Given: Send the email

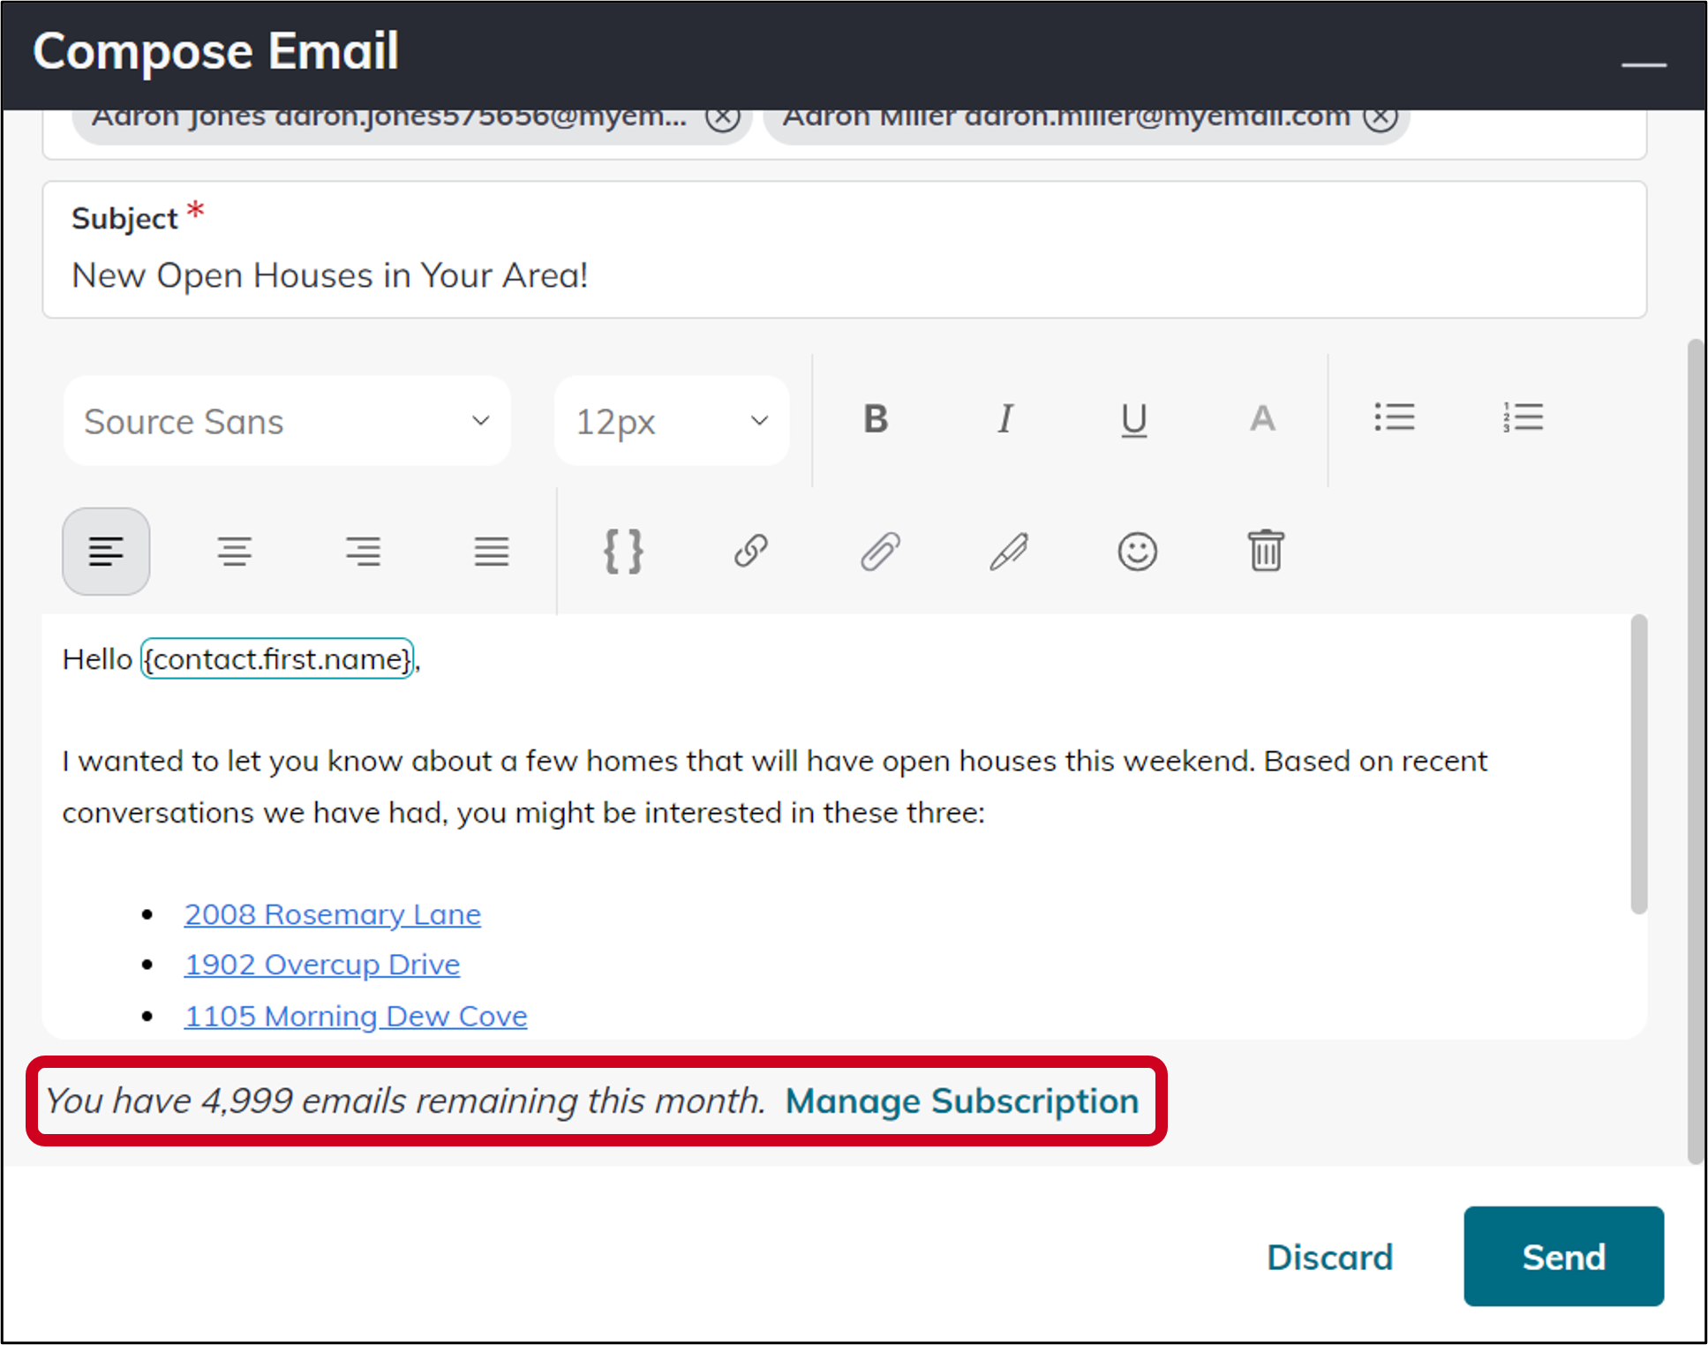Looking at the screenshot, I should pyautogui.click(x=1563, y=1257).
